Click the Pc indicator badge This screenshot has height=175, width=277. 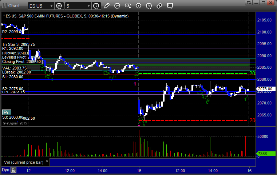click(7, 112)
